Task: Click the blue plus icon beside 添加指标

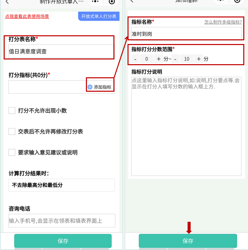Action: [x=90, y=87]
